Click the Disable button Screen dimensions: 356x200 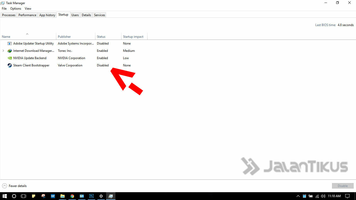coord(343,186)
